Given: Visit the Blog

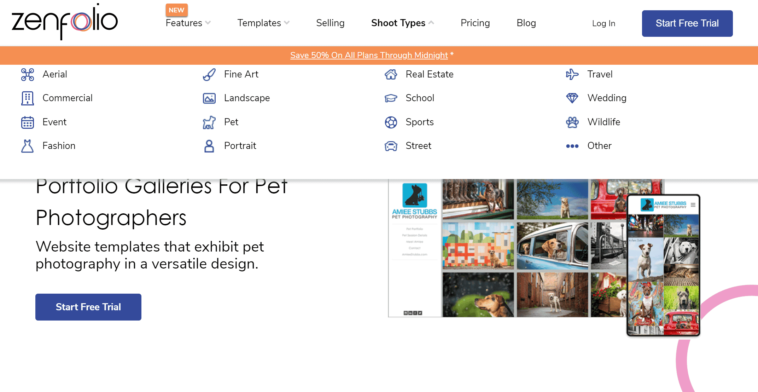Looking at the screenshot, I should (526, 23).
